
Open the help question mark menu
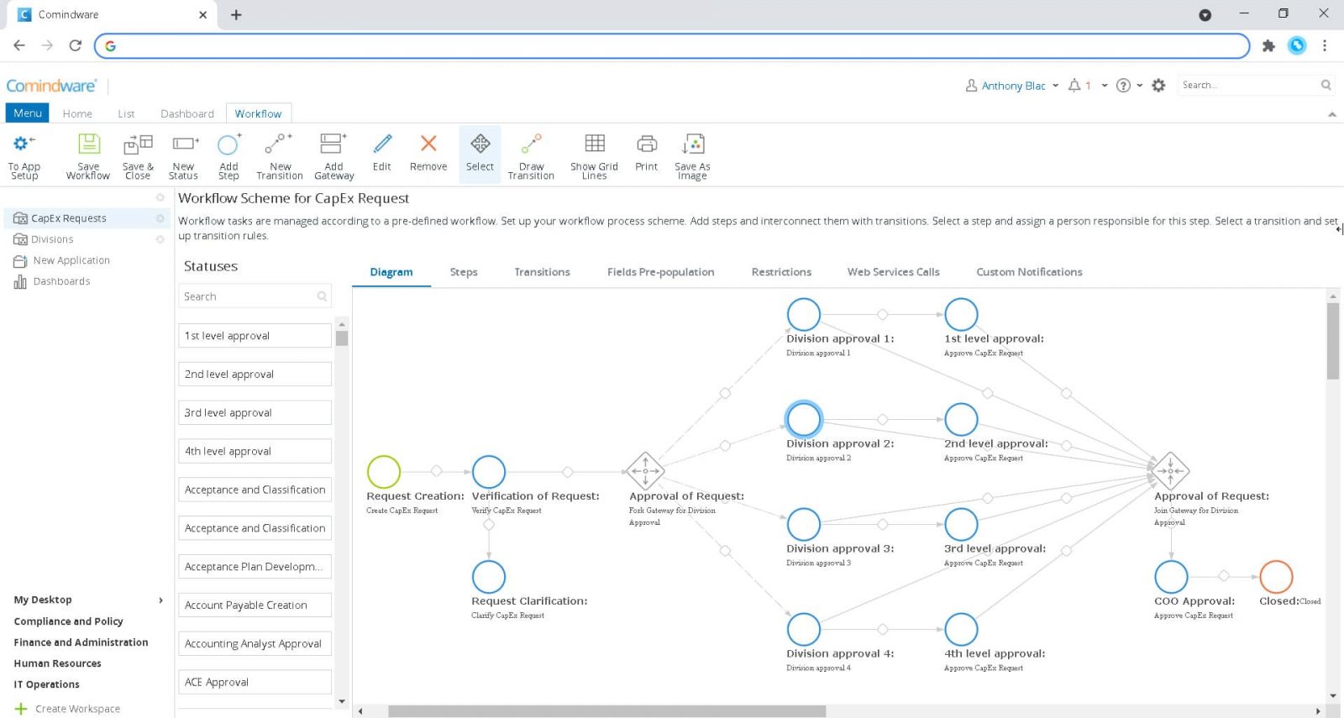[1123, 85]
